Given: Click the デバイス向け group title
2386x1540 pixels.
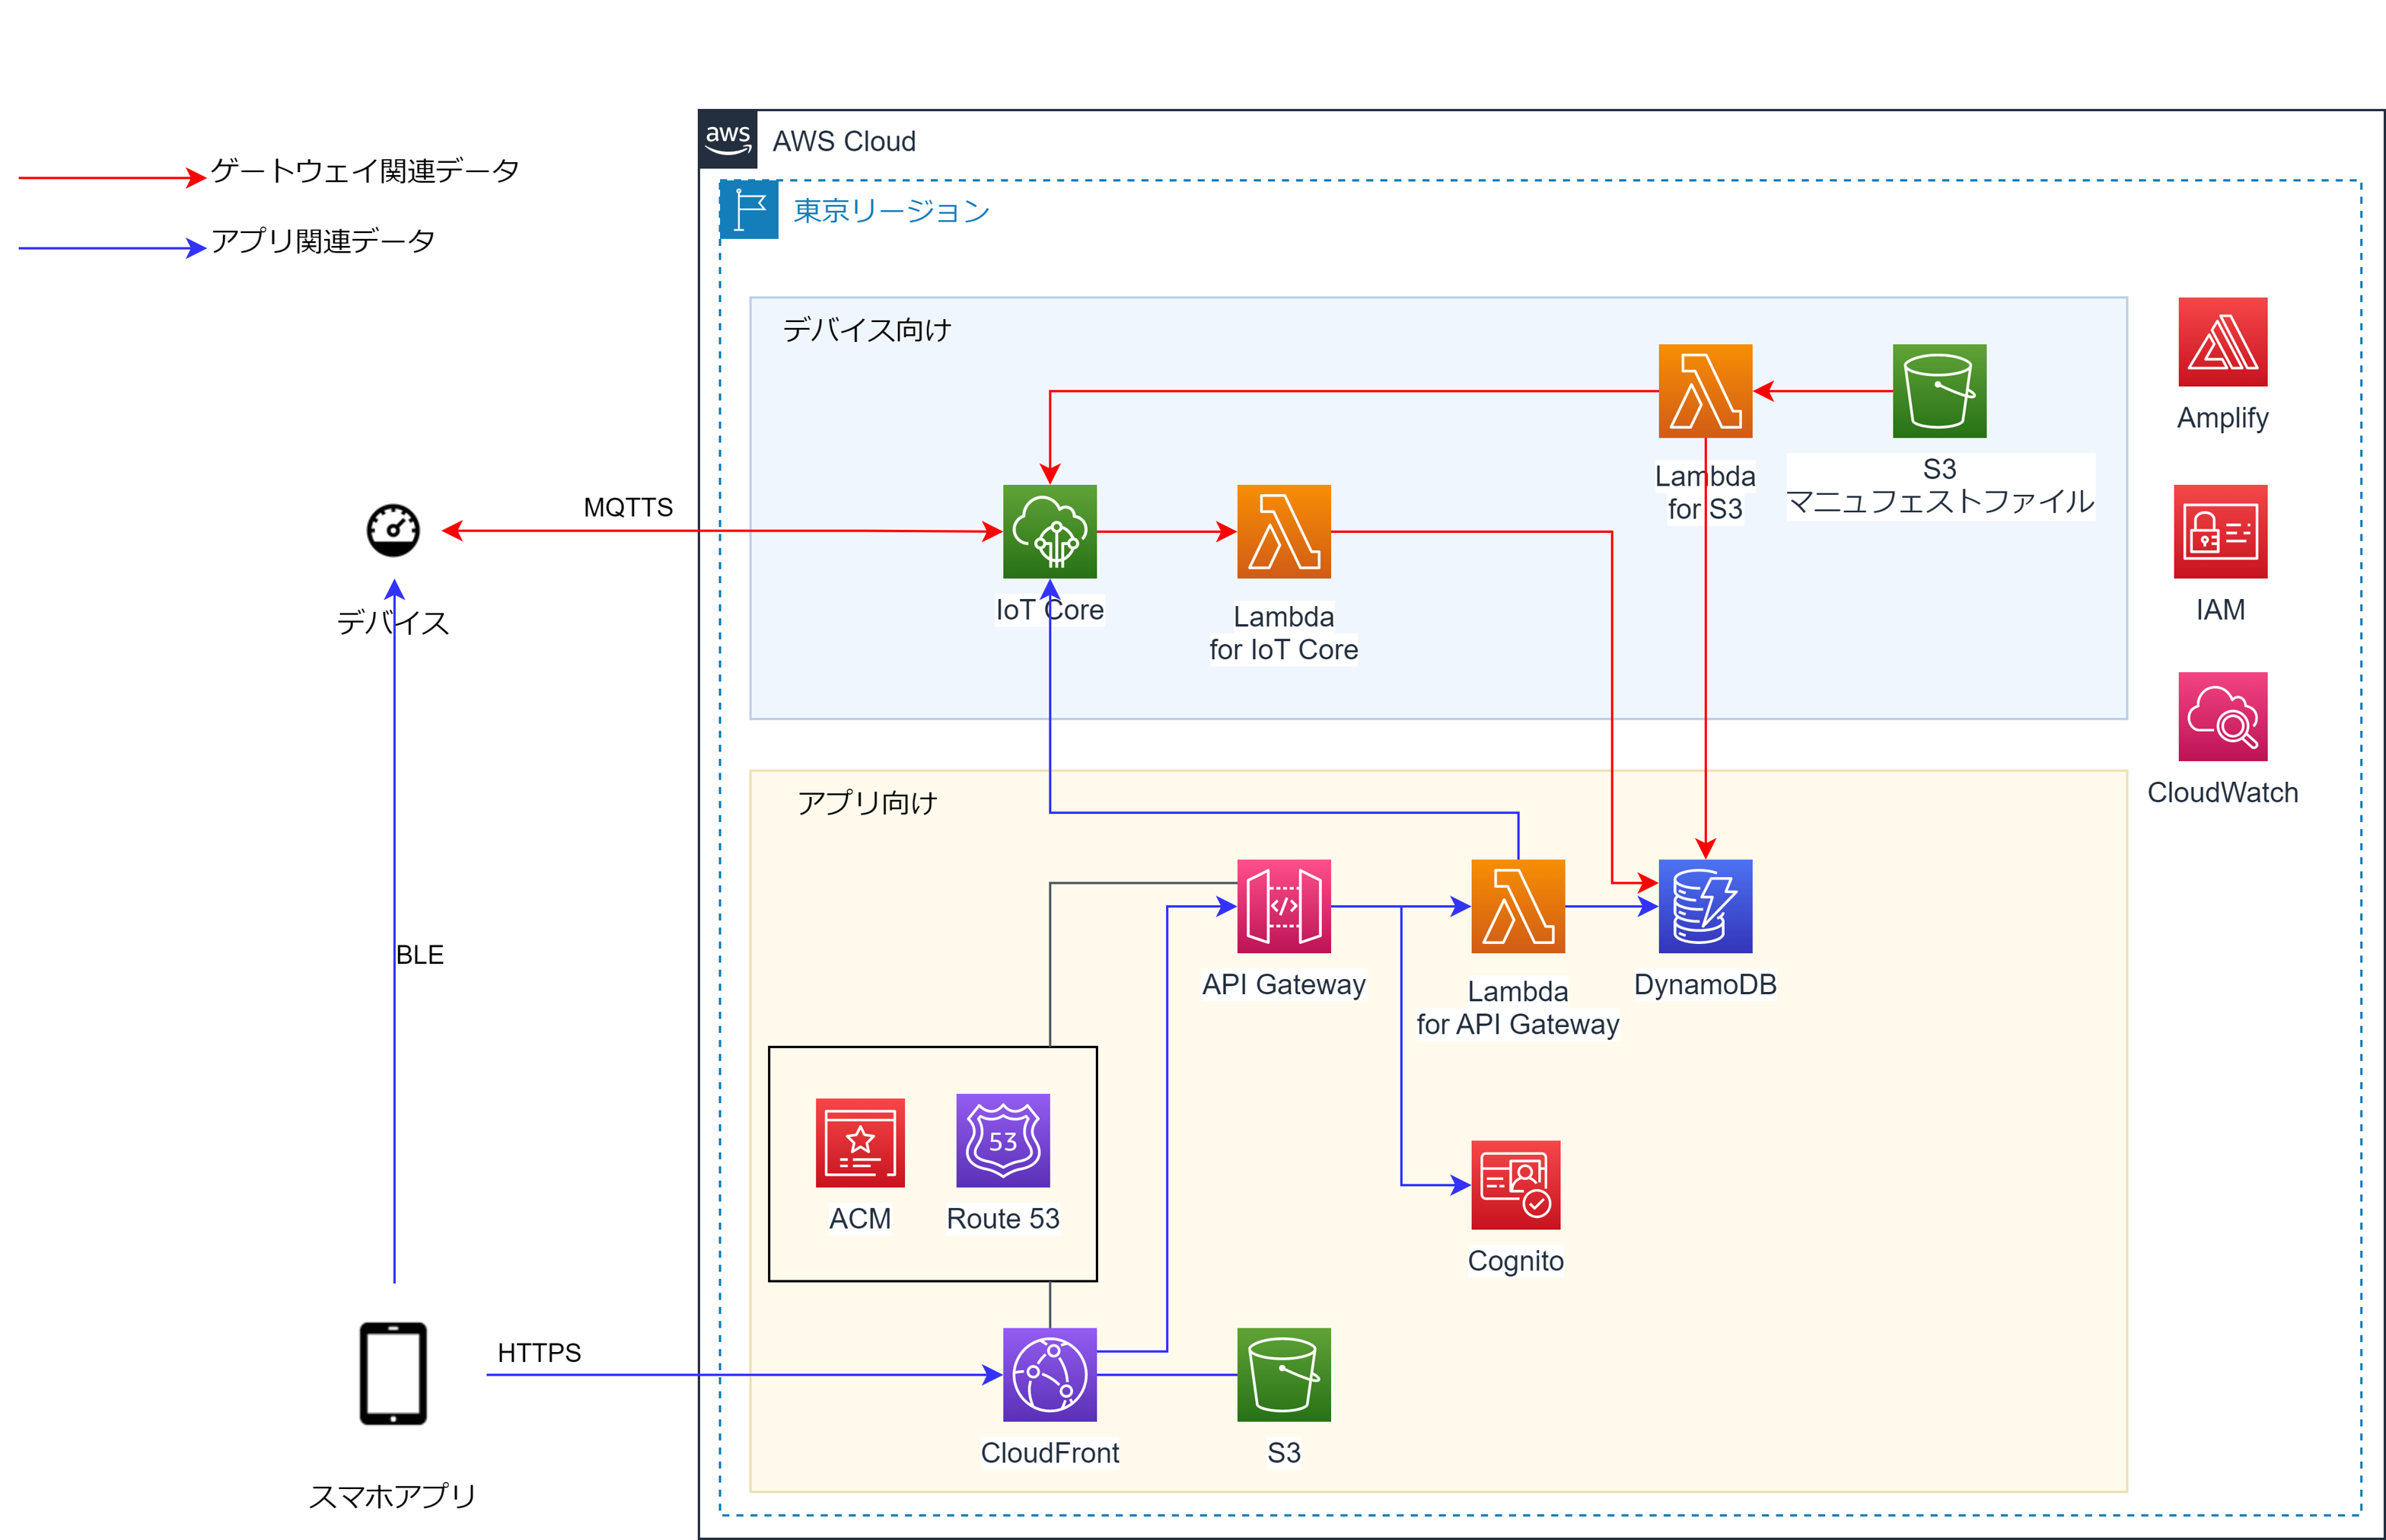Looking at the screenshot, I should point(867,330).
